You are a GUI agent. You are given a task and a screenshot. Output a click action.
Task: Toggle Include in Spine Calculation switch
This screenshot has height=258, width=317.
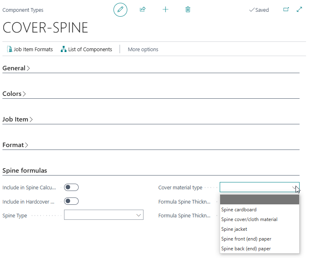(71, 187)
